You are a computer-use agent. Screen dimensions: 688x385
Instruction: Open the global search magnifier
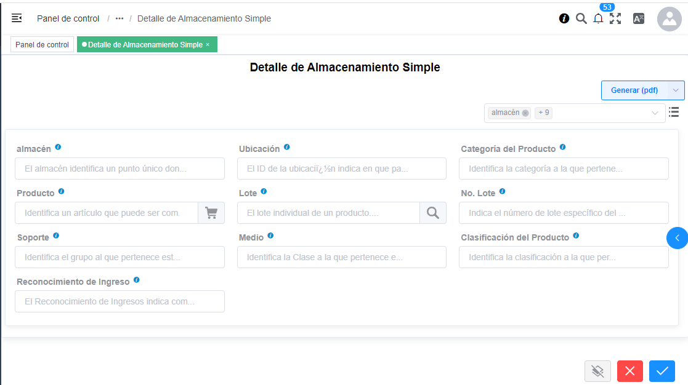click(x=581, y=18)
